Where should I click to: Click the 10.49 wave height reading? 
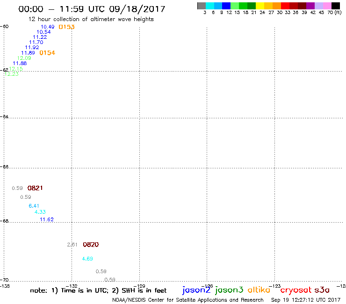point(47,27)
